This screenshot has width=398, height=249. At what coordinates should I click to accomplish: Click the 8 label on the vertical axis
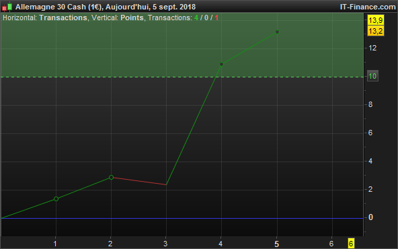click(370, 104)
